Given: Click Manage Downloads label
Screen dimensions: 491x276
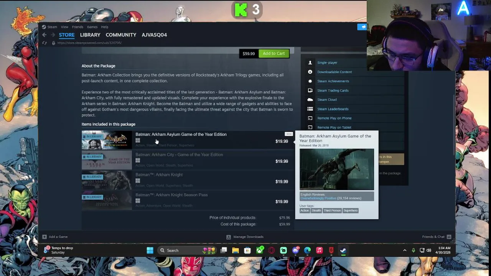Looking at the screenshot, I should pyautogui.click(x=248, y=237).
